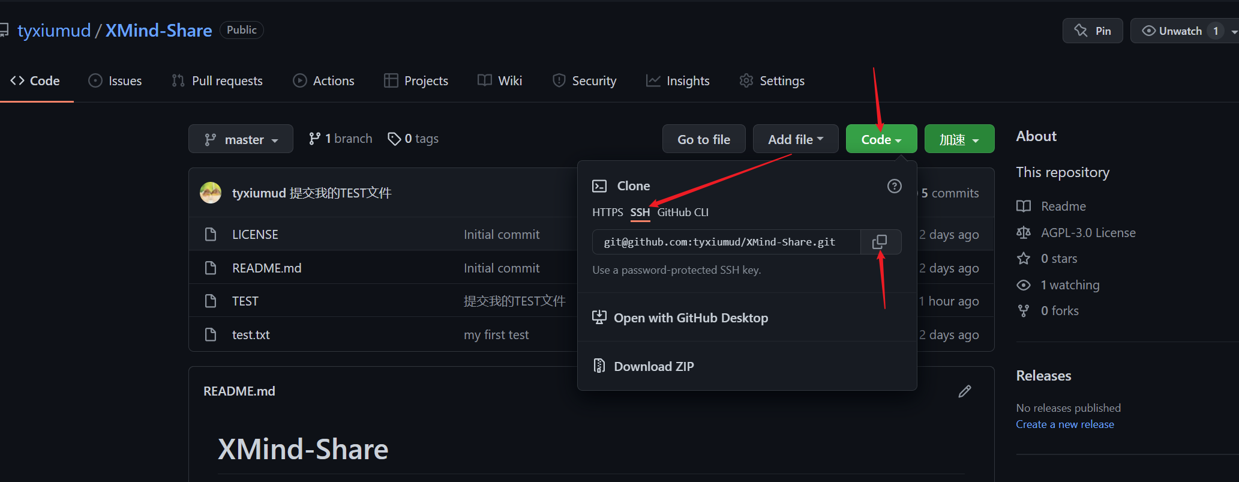Toggle the green Code dropdown button
Image resolution: width=1239 pixels, height=482 pixels.
881,139
